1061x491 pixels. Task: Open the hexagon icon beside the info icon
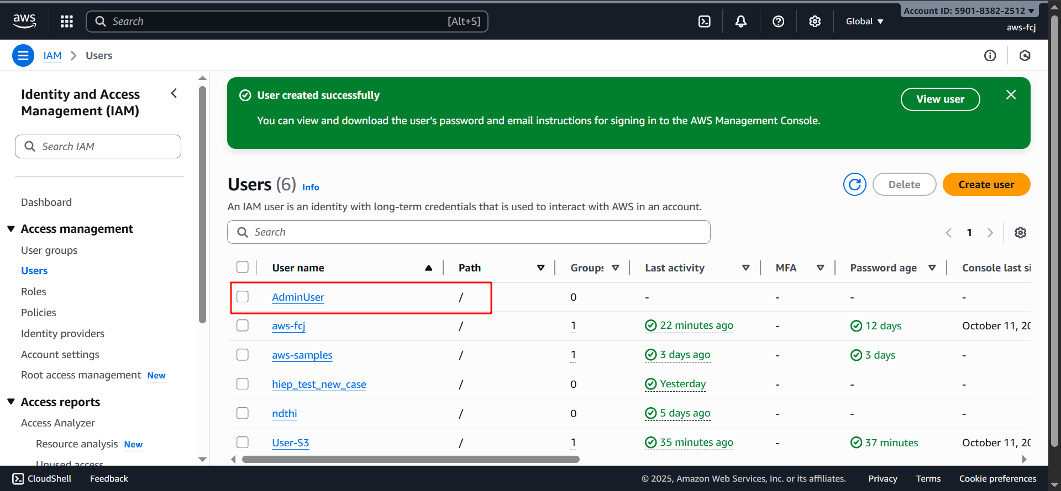(1025, 56)
